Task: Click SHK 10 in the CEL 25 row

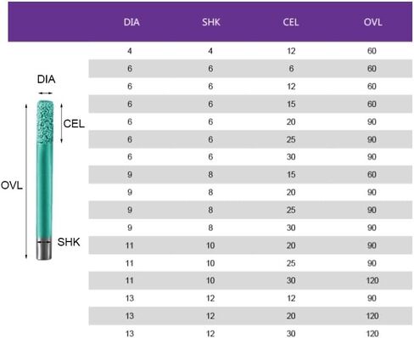Action: (210, 263)
